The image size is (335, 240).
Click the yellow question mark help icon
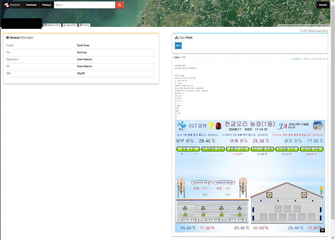pos(211,126)
